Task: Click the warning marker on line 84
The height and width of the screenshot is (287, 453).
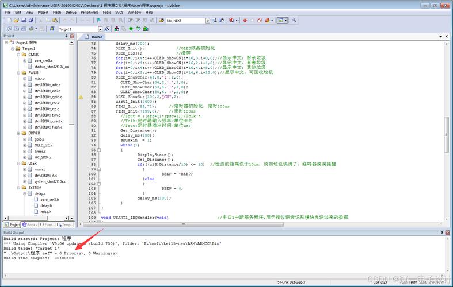Action: point(81,97)
